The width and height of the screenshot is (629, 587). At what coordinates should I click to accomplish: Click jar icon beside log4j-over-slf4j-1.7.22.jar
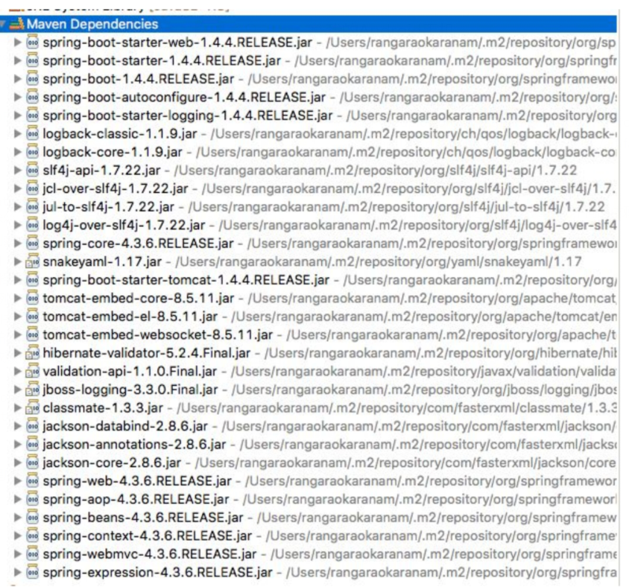click(x=32, y=225)
